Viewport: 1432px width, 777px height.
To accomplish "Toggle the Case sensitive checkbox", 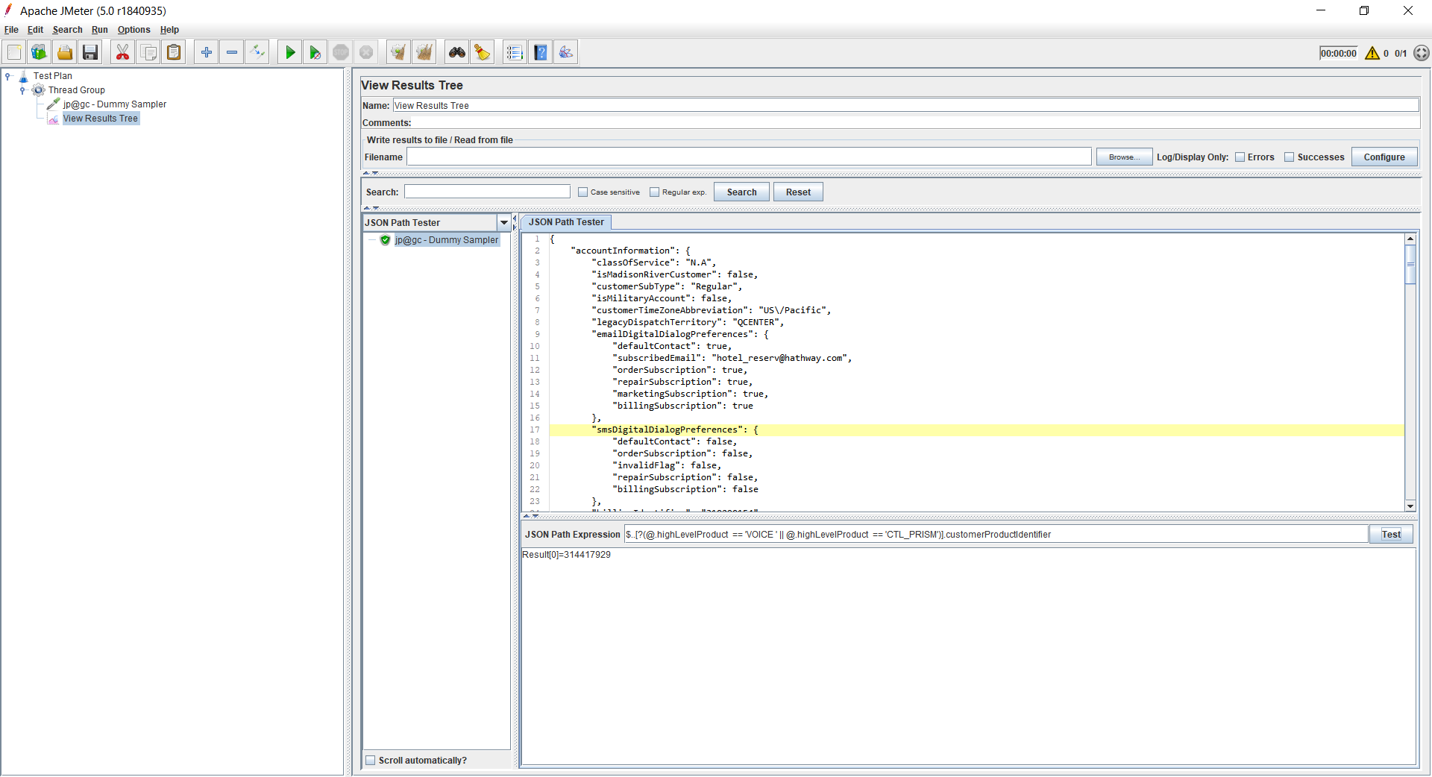I will click(x=583, y=192).
